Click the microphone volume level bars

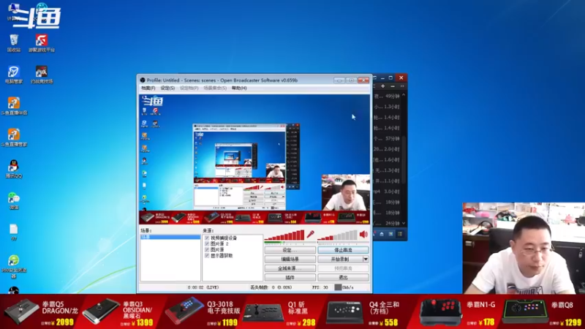tap(284, 235)
